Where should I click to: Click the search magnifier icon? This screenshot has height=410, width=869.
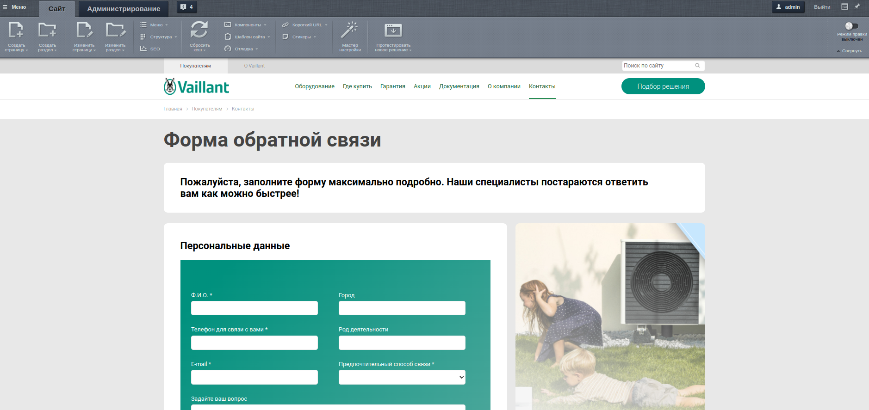tap(697, 66)
